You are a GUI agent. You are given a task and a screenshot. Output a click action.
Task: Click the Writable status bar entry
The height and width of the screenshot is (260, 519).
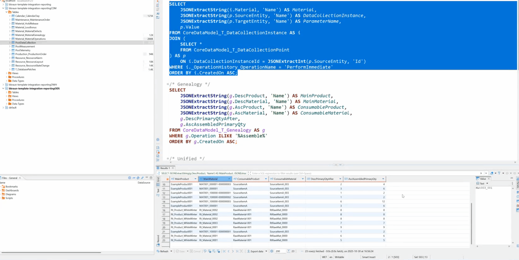[x=340, y=257]
